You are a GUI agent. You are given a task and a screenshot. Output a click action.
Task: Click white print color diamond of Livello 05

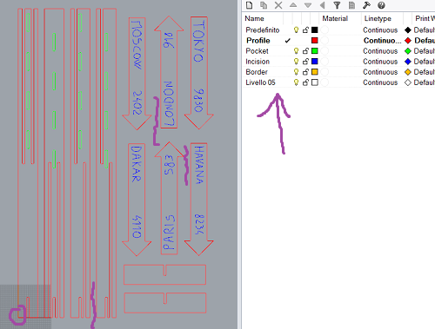[408, 82]
